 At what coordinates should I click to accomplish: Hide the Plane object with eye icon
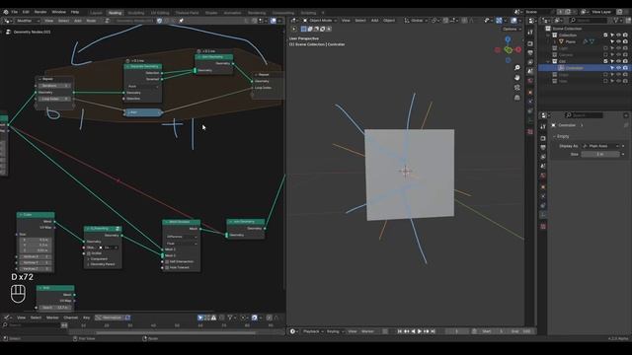(x=619, y=41)
